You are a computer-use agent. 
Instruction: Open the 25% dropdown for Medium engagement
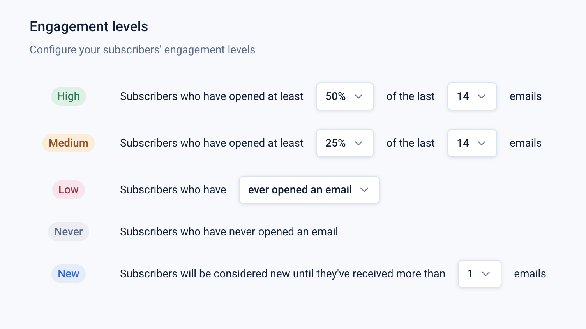pos(345,143)
